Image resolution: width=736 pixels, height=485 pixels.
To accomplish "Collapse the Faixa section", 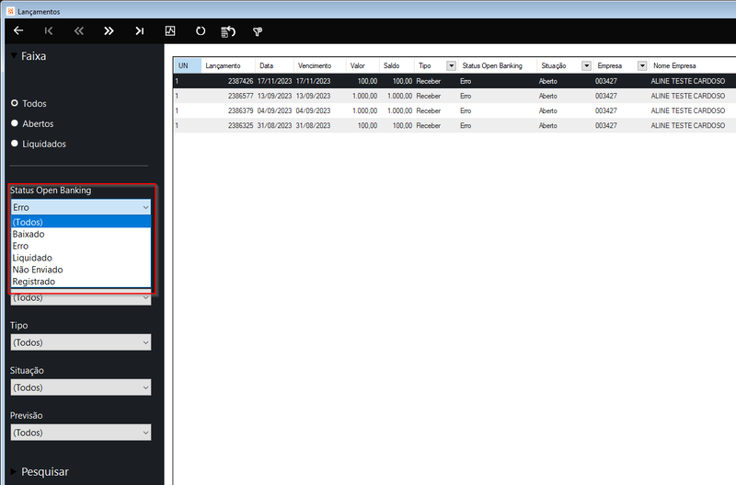I will pos(14,56).
